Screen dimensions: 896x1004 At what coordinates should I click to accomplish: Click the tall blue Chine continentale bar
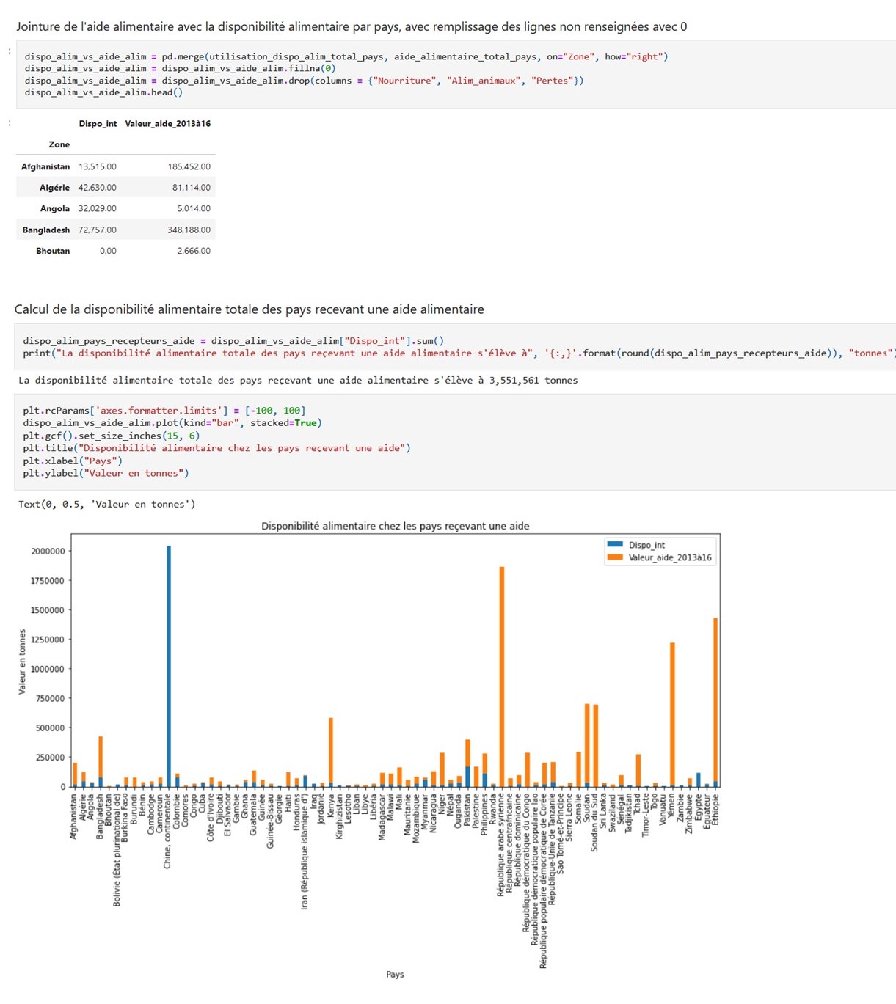click(169, 660)
